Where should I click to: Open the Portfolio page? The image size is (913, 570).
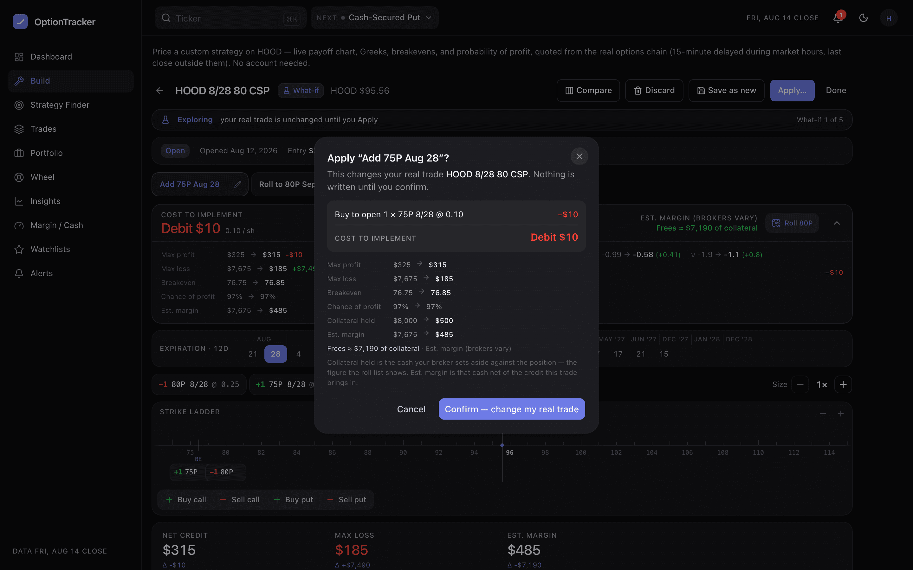(71, 153)
